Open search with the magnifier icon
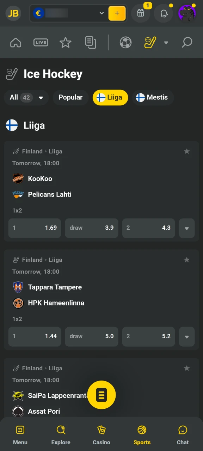This screenshot has width=203, height=451. click(x=187, y=42)
